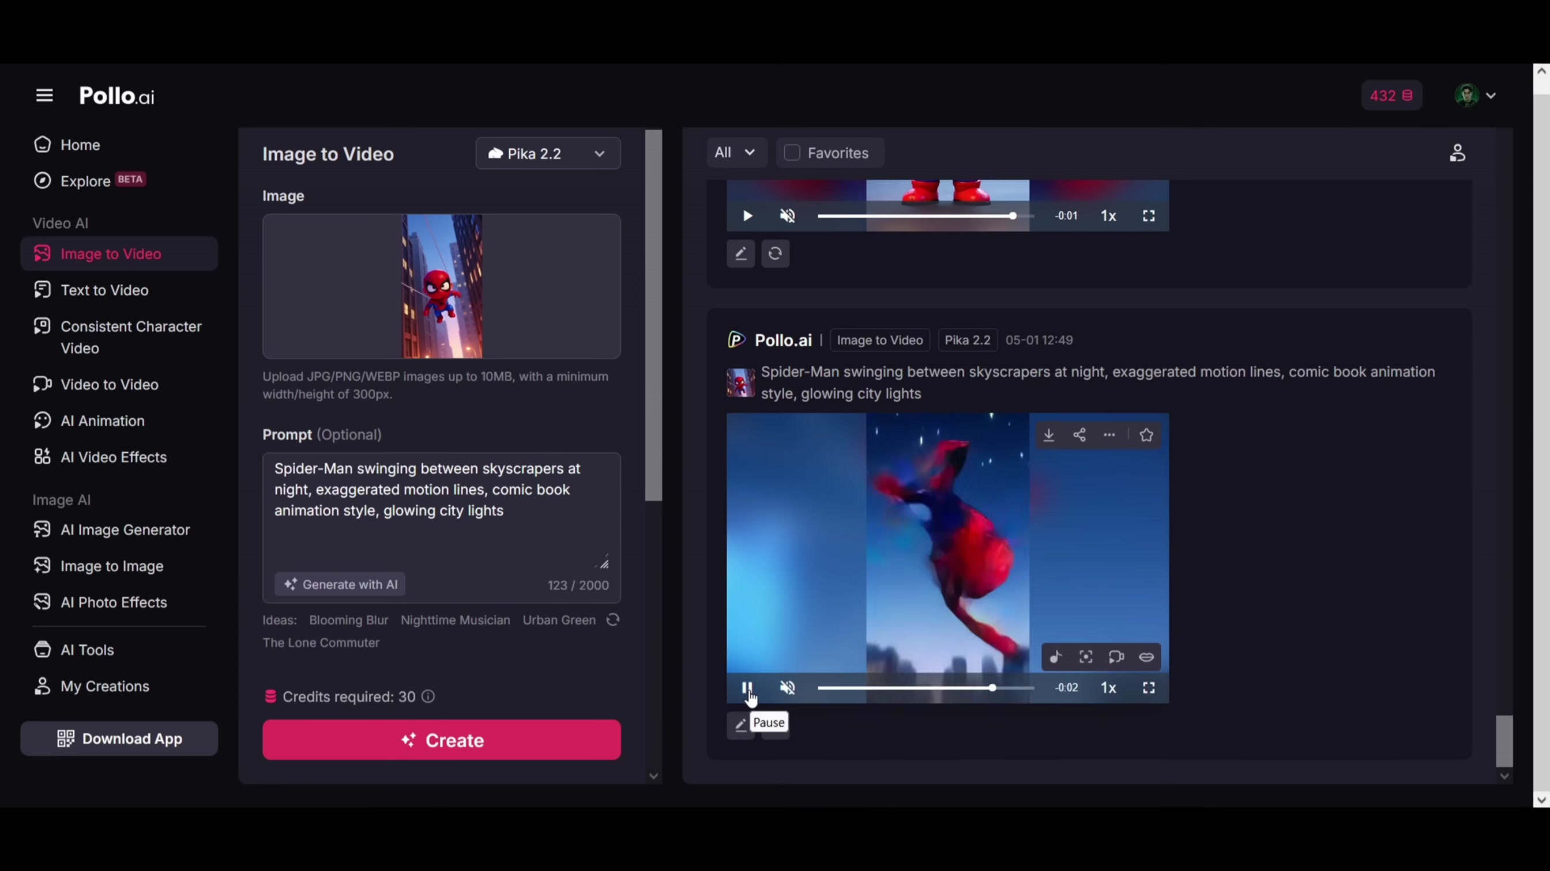Screen dimensions: 1550x871
Task: Open Consistent Character Video tool
Action: 119,337
